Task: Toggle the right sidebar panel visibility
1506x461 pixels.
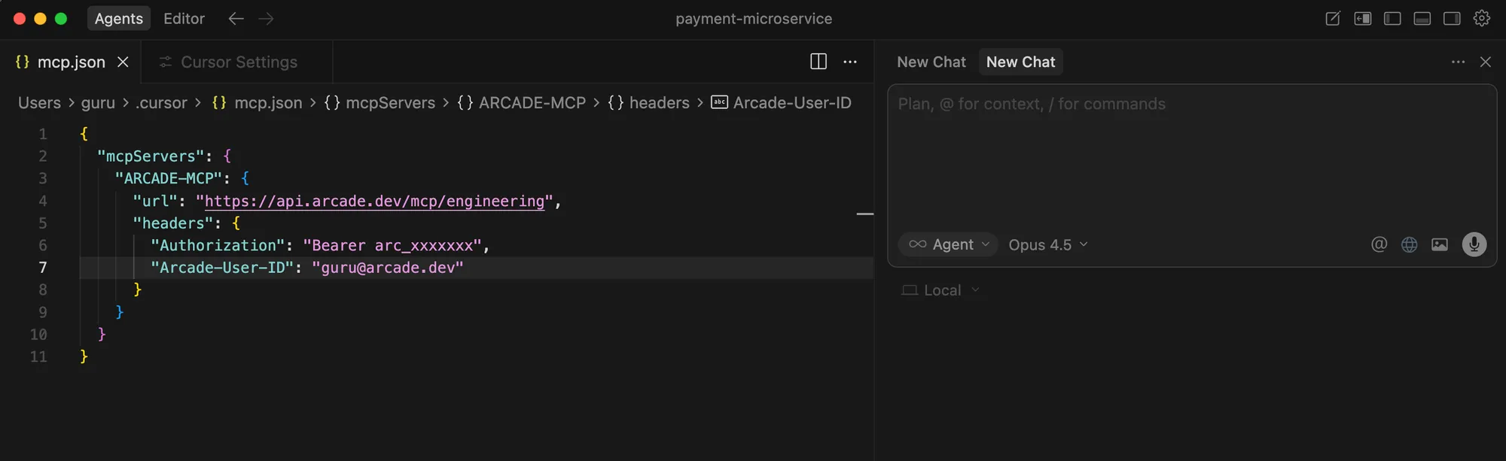Action: (1451, 18)
